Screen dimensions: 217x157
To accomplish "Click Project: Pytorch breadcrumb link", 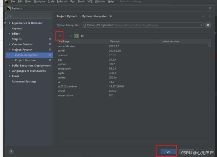I will (x=67, y=16).
